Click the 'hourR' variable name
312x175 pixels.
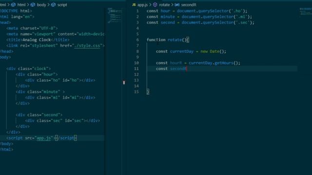(x=176, y=63)
